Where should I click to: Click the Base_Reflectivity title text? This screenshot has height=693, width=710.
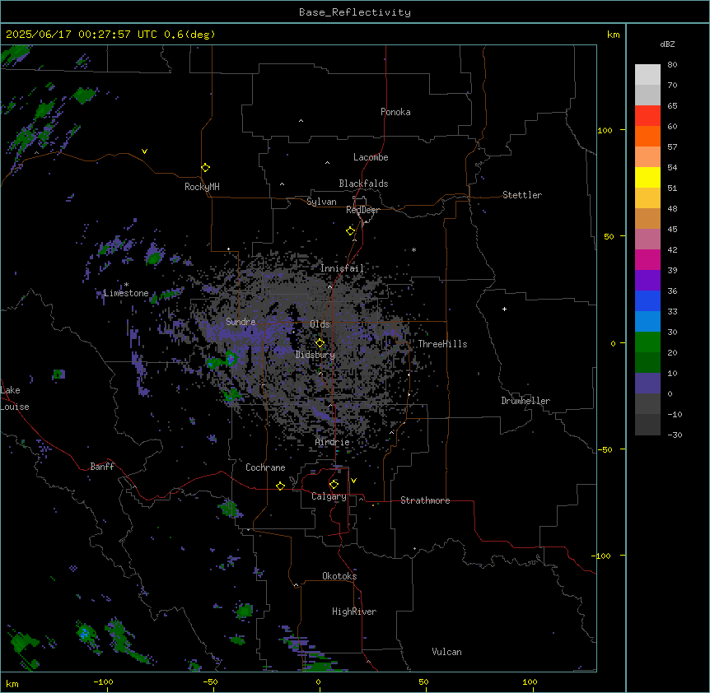click(355, 12)
